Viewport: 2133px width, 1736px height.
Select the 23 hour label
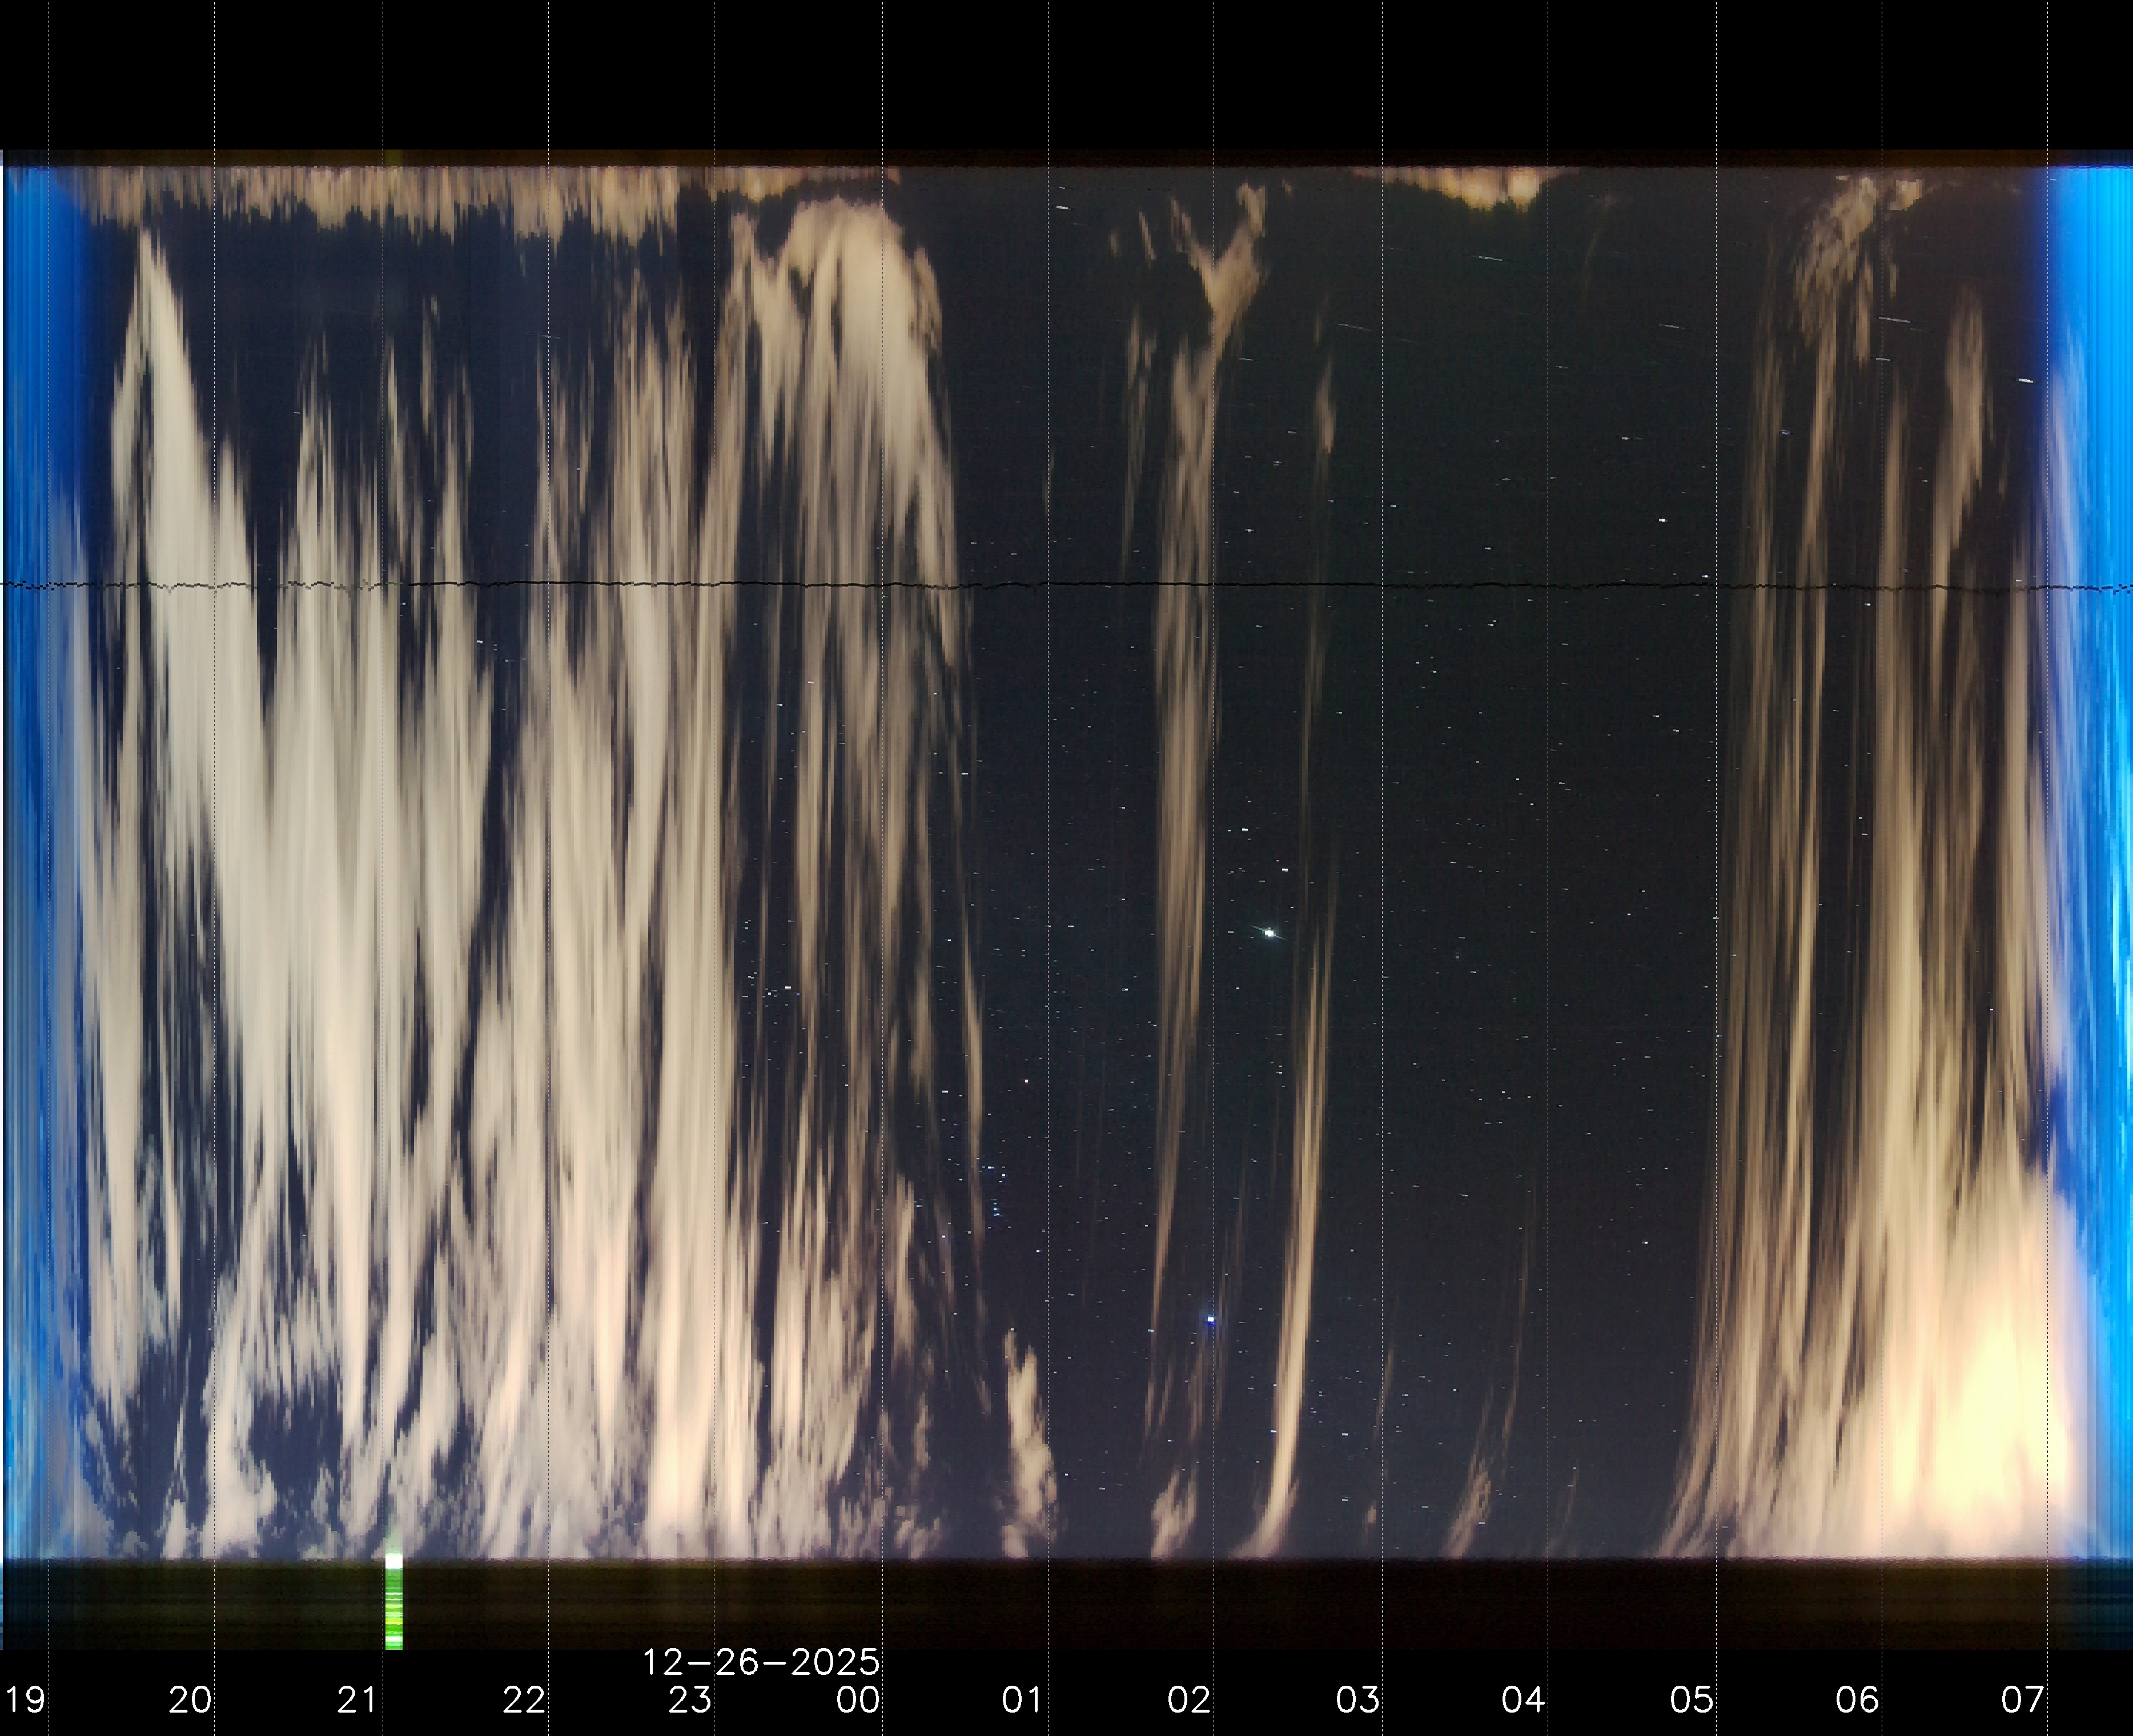690,1700
